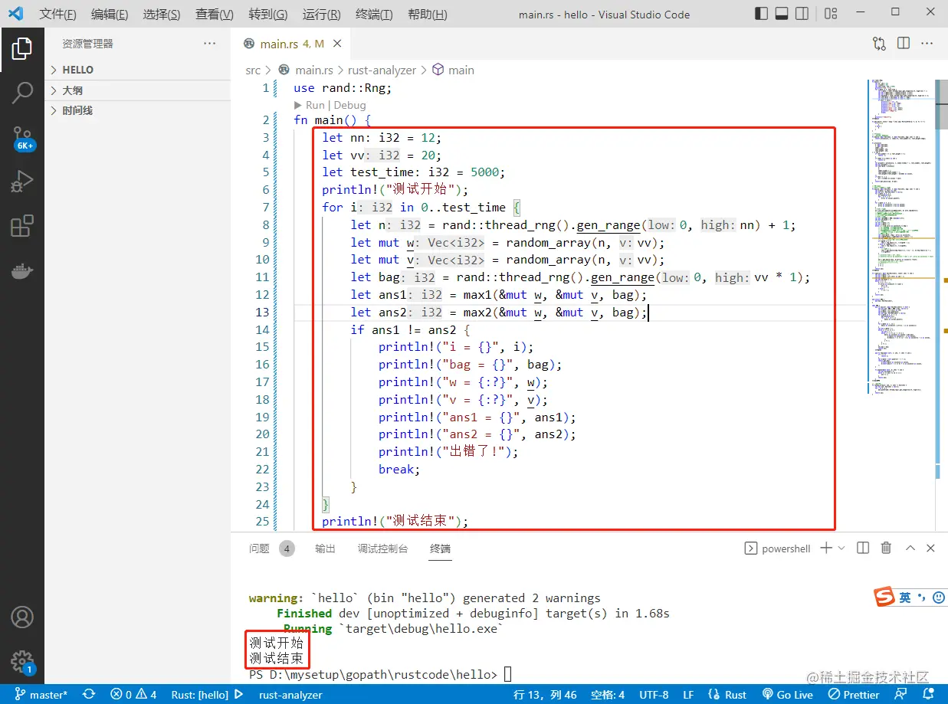Click src in the breadcrumb
This screenshot has height=704, width=948.
(253, 70)
